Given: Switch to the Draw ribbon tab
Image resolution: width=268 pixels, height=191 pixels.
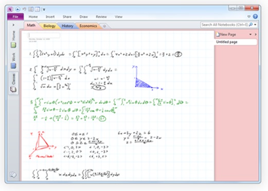Looking at the screenshot, I should coord(84,16).
